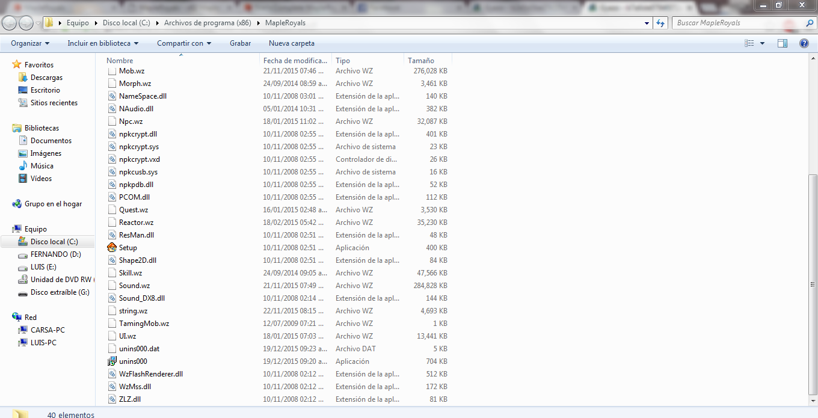Image resolution: width=818 pixels, height=418 pixels.
Task: Open the Organizar dropdown menu
Action: [30, 43]
